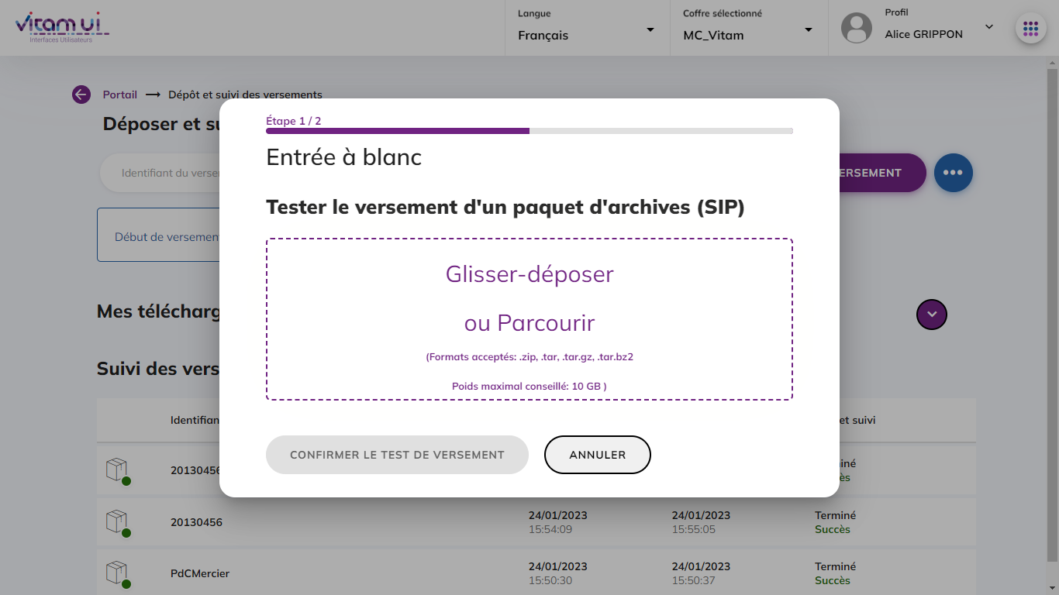Click the purple back arrow beside Portail

[x=81, y=95]
